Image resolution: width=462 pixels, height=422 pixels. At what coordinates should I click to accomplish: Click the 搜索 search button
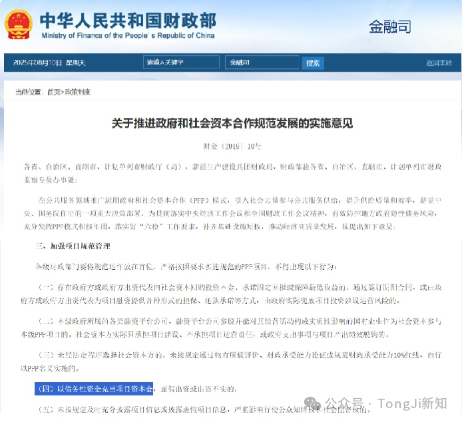click(313, 63)
